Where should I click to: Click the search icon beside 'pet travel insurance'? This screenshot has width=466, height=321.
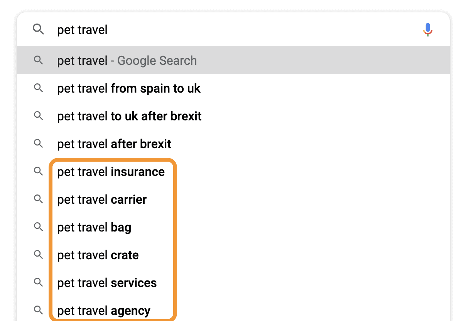pos(38,172)
